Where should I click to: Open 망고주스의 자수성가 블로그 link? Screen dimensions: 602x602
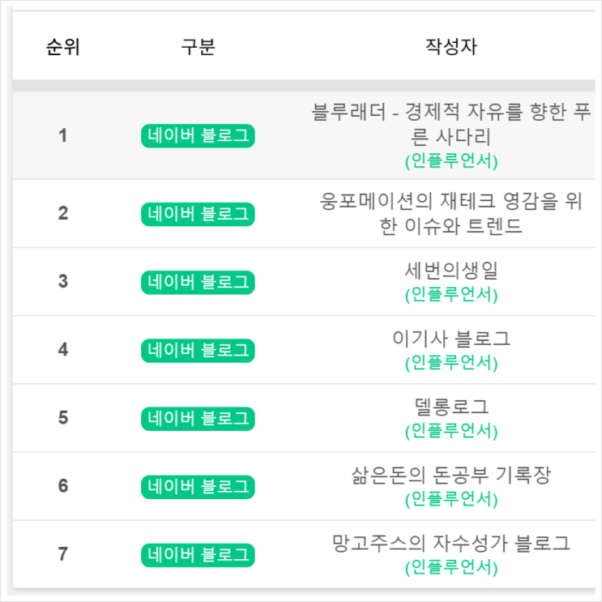pyautogui.click(x=450, y=542)
